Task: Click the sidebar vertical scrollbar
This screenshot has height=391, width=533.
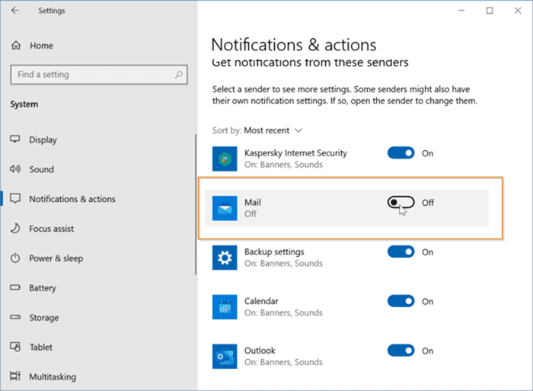Action: click(196, 204)
